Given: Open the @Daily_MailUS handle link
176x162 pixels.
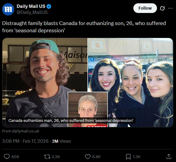Looking at the screenshot, I should click(x=32, y=12).
